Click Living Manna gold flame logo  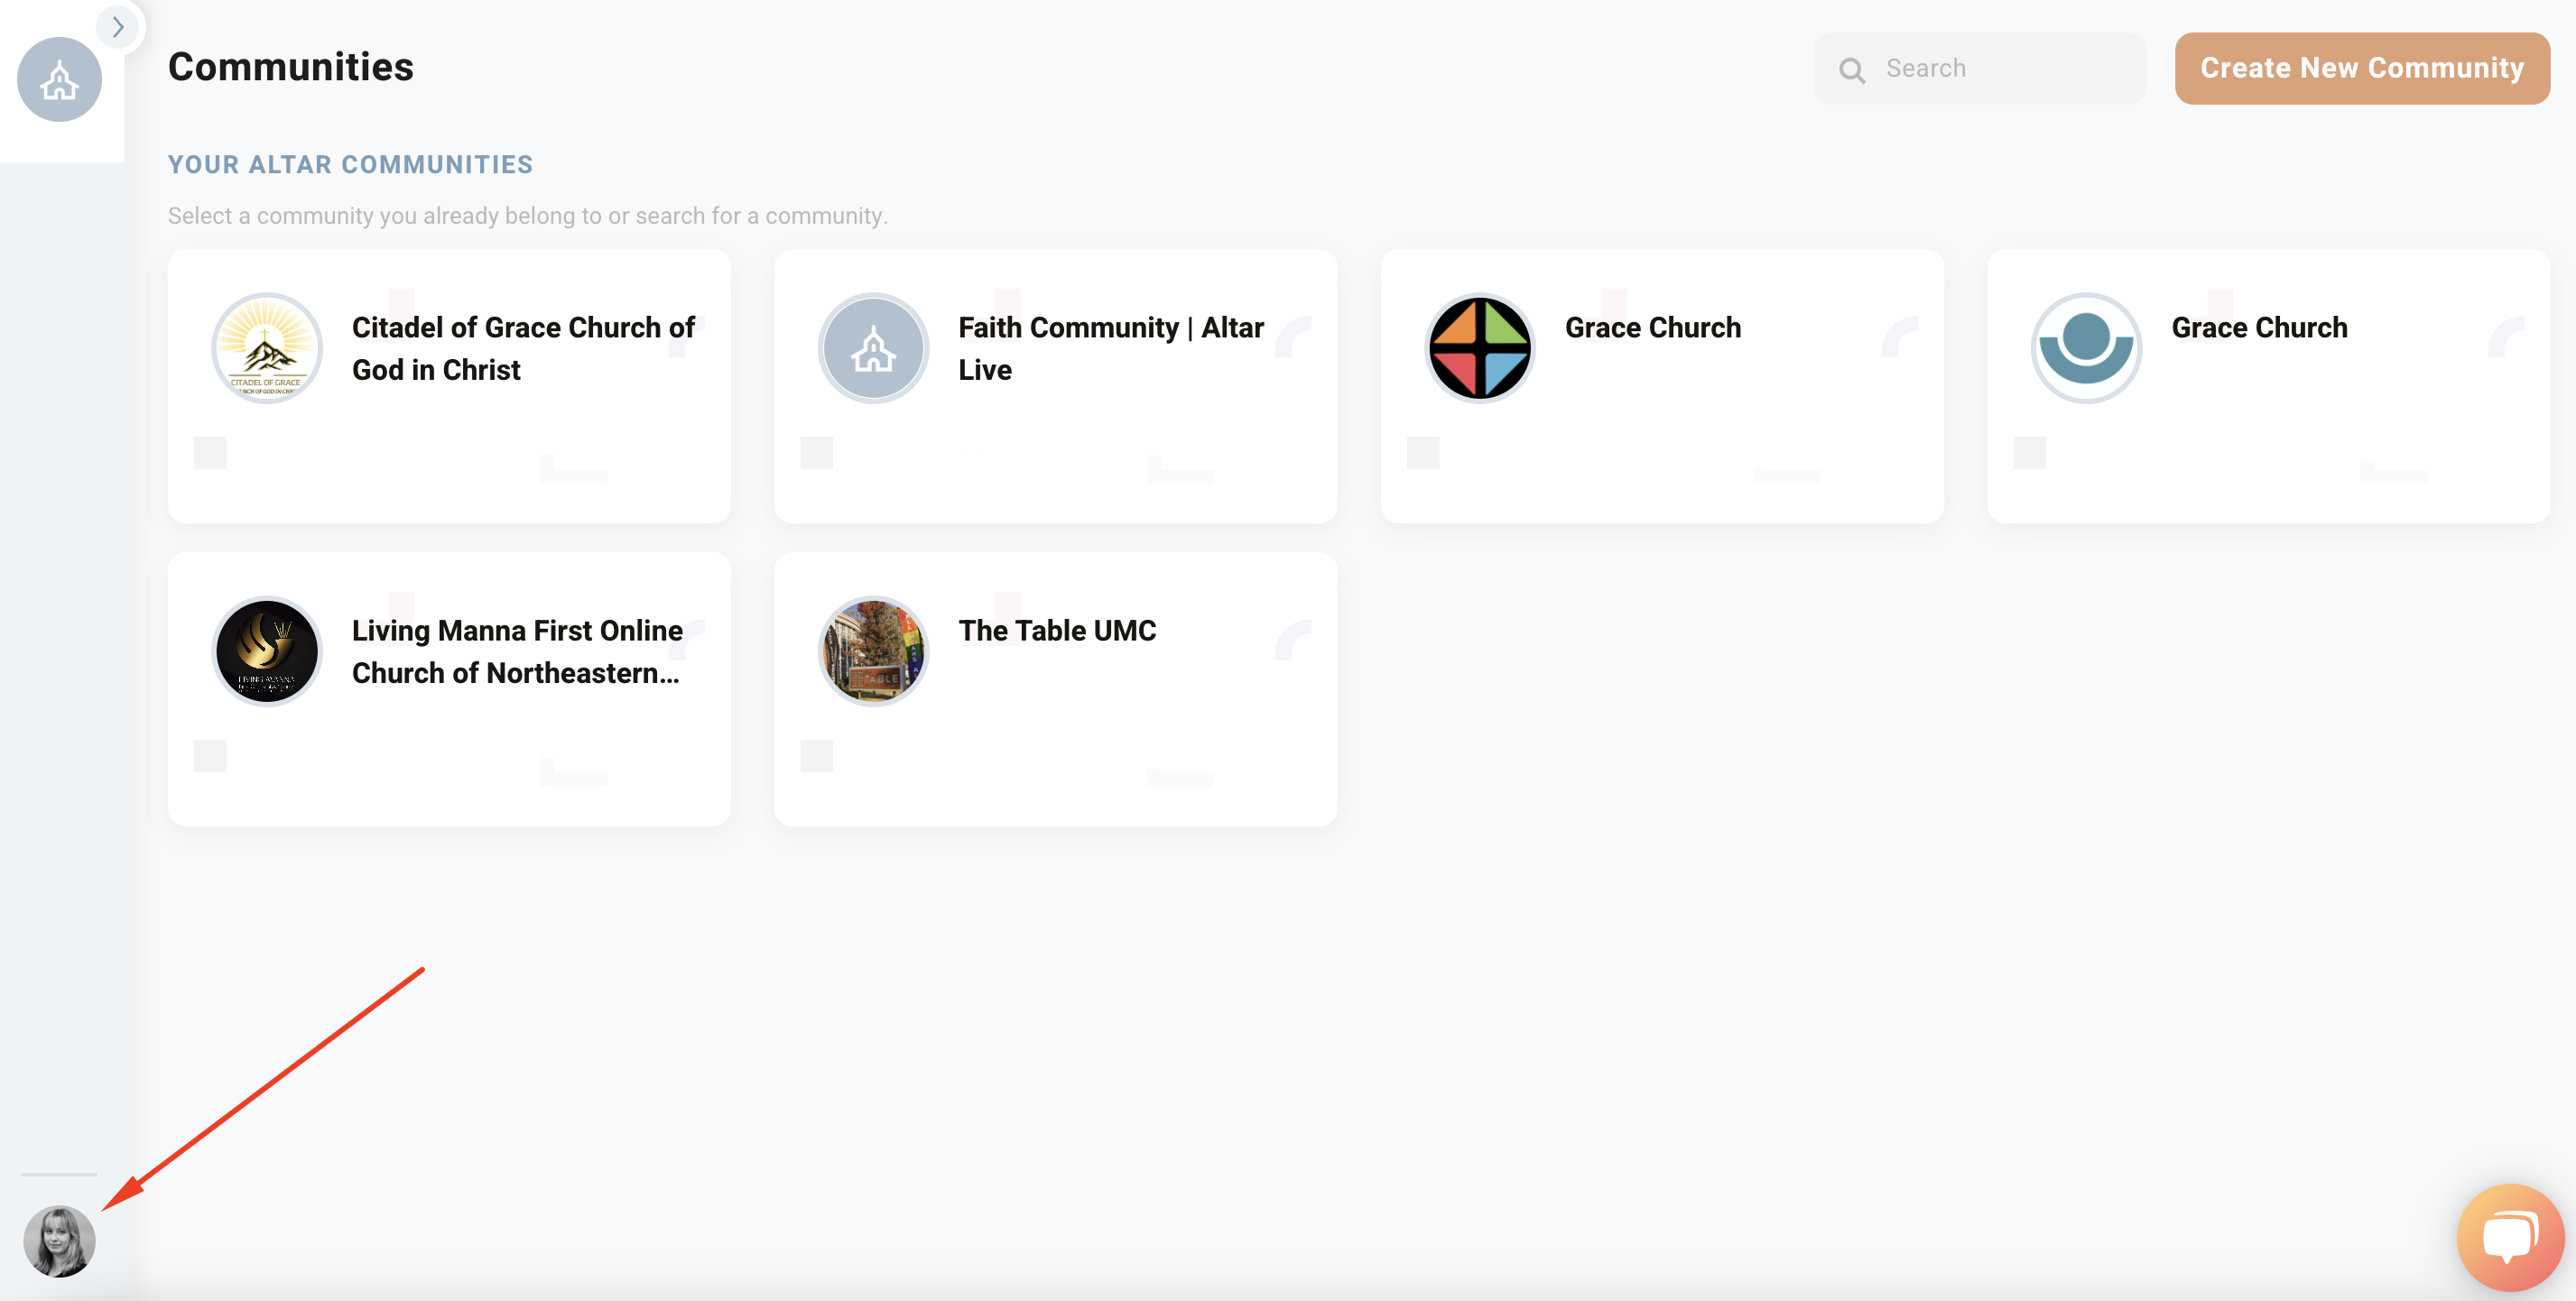(266, 651)
